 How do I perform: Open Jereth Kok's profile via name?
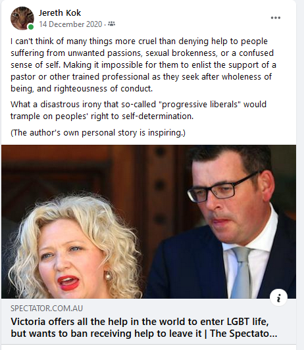pyautogui.click(x=60, y=13)
